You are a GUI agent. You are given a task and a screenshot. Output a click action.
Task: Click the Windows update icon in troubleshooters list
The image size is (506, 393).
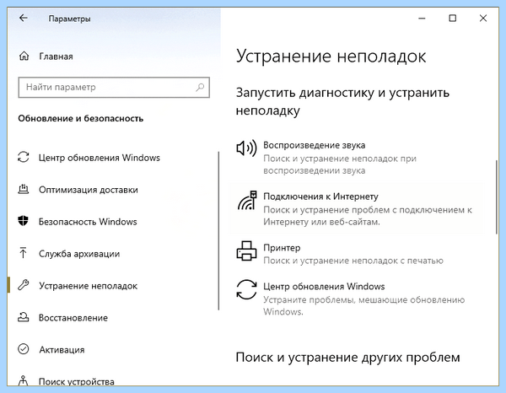[246, 289]
